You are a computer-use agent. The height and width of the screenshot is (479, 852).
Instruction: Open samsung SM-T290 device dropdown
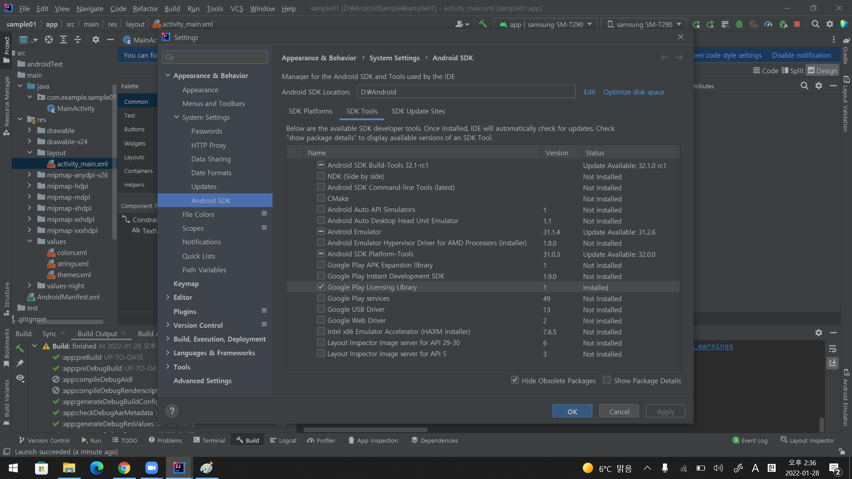click(644, 24)
